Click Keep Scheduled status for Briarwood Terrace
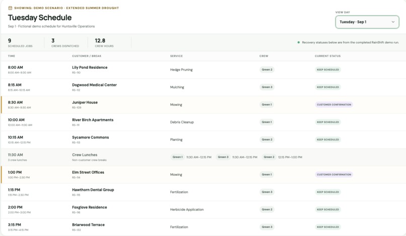Image resolution: width=406 pixels, height=236 pixels. pyautogui.click(x=328, y=227)
